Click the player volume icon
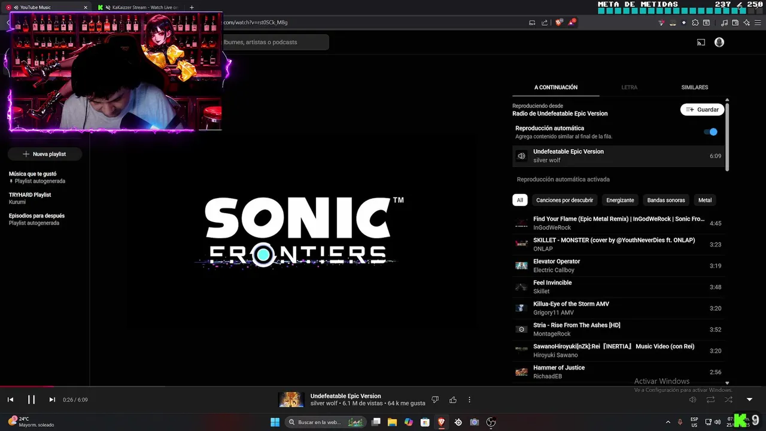The height and width of the screenshot is (431, 766). tap(692, 399)
